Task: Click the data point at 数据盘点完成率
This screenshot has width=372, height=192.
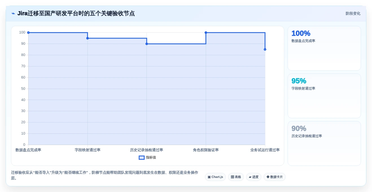Action: [28, 33]
